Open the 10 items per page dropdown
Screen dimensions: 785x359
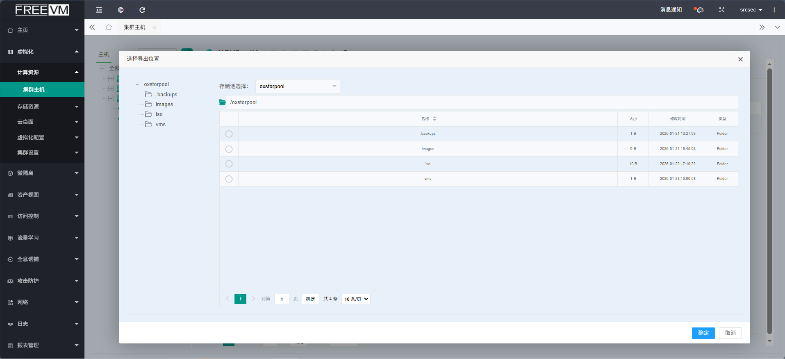coord(356,299)
